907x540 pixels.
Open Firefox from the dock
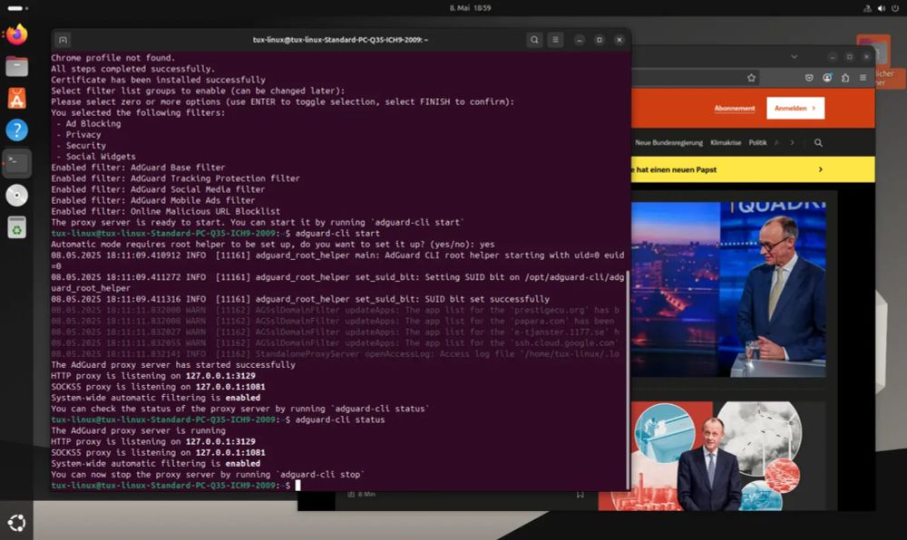[16, 34]
